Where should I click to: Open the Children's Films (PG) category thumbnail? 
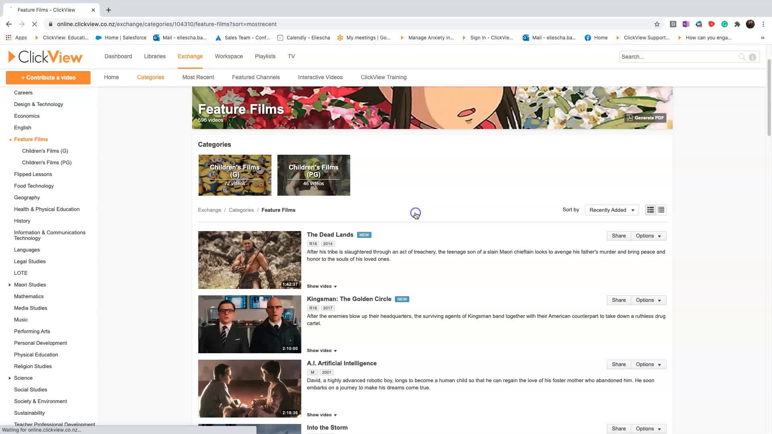314,175
